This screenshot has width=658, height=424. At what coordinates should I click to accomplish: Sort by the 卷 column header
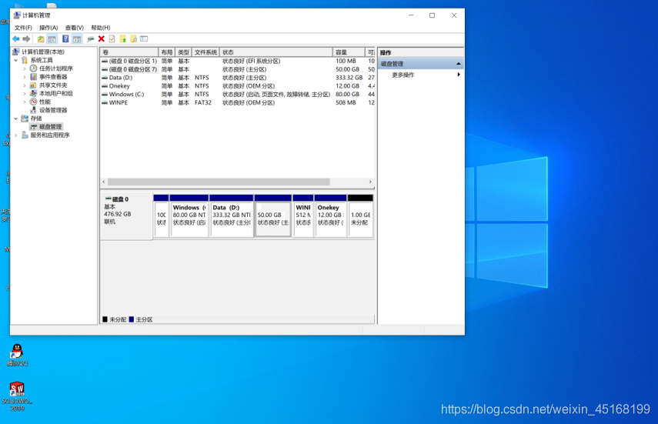[x=129, y=52]
